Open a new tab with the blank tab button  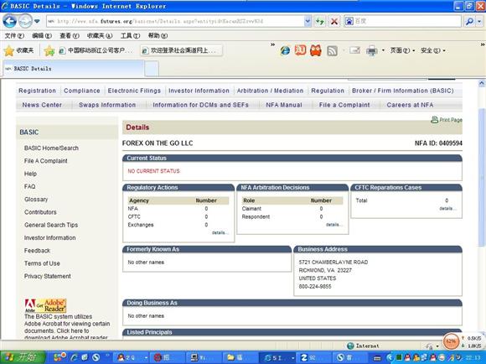(152, 69)
